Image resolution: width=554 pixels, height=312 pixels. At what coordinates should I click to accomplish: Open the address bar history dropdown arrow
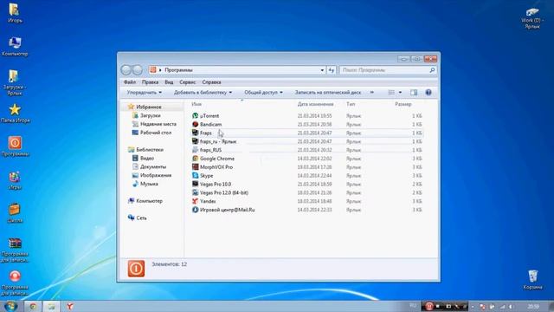coord(322,70)
